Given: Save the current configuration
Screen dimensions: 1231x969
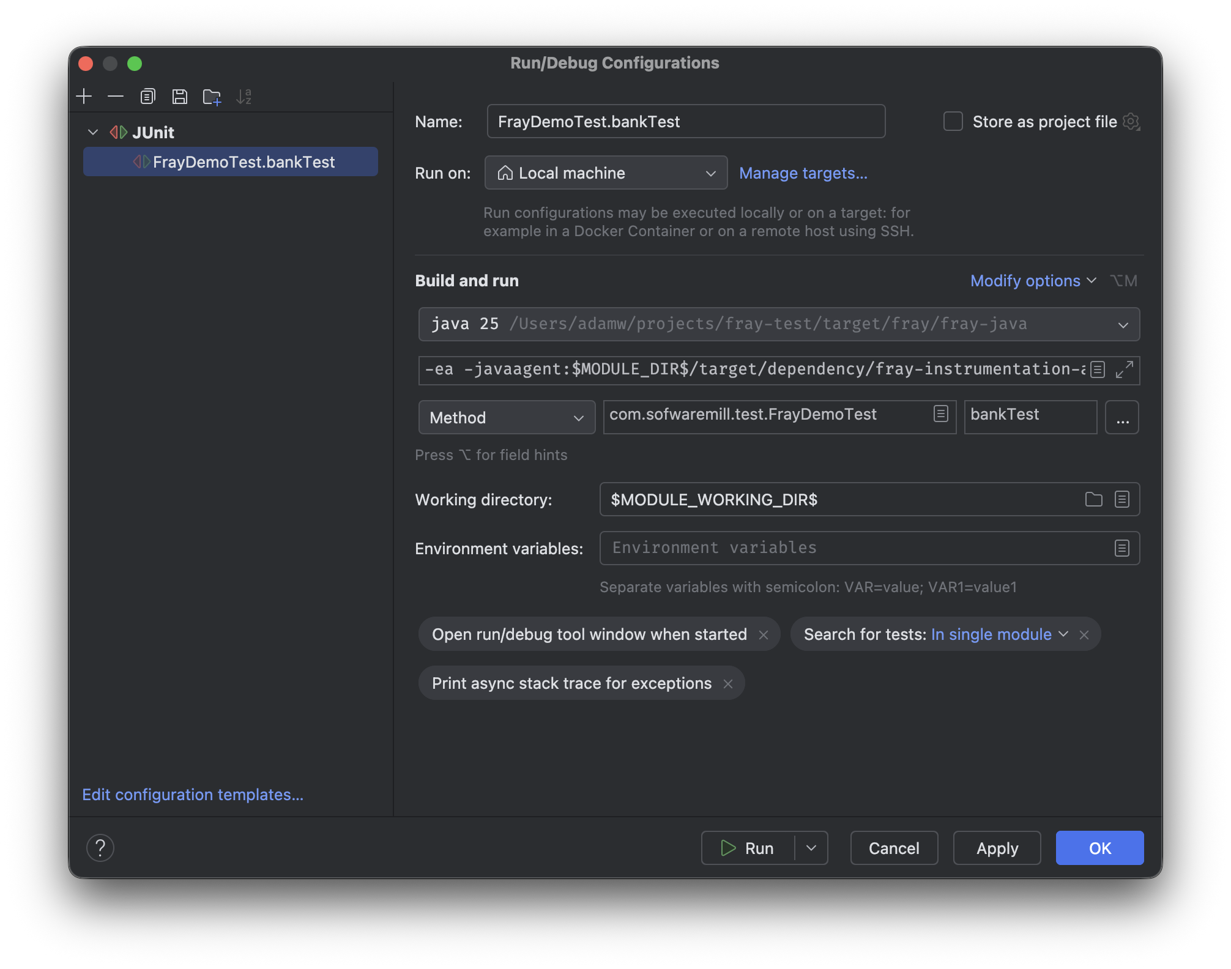Looking at the screenshot, I should [180, 97].
